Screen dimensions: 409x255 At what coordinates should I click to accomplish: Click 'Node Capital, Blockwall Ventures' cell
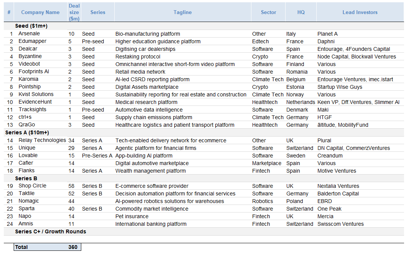(x=357, y=57)
